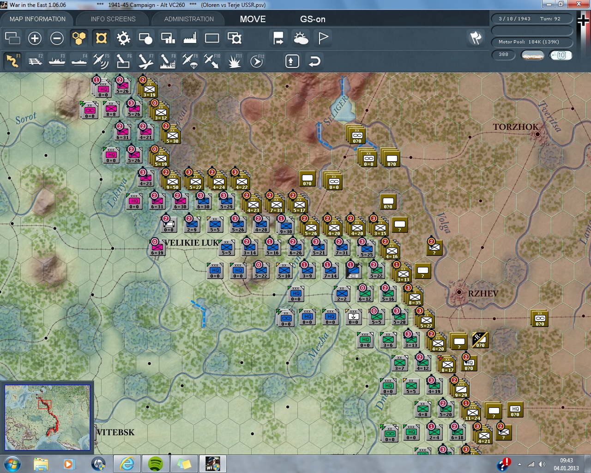Select the Soviet unit marked 8=35
This screenshot has width=591, height=473.
[414, 296]
